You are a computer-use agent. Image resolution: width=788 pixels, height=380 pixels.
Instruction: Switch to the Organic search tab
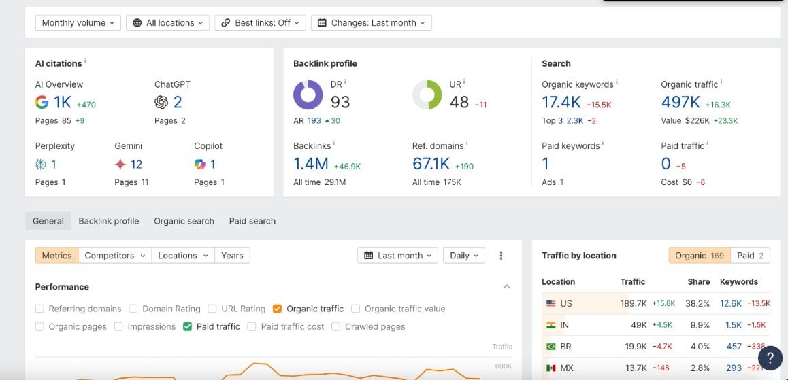pyautogui.click(x=184, y=221)
